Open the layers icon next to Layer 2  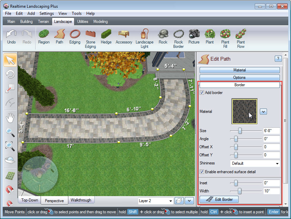click(x=179, y=201)
